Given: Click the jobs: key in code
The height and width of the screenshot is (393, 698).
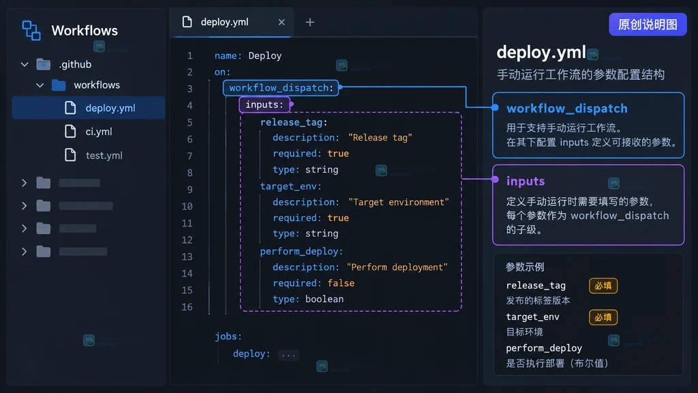Looking at the screenshot, I should pyautogui.click(x=228, y=336).
